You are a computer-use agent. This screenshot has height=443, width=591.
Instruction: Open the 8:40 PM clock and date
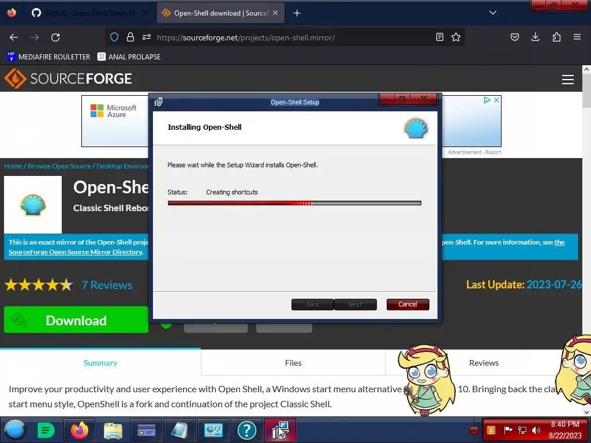pos(564,430)
